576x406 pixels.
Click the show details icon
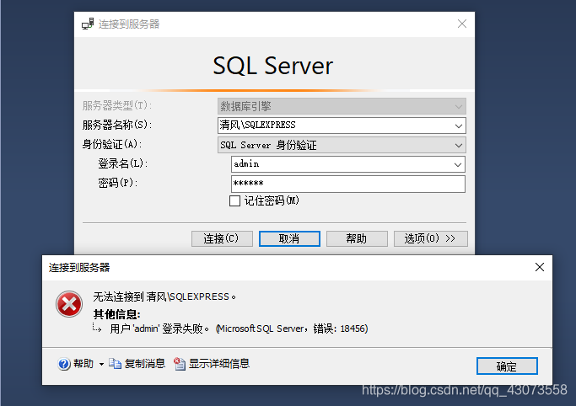tap(180, 364)
